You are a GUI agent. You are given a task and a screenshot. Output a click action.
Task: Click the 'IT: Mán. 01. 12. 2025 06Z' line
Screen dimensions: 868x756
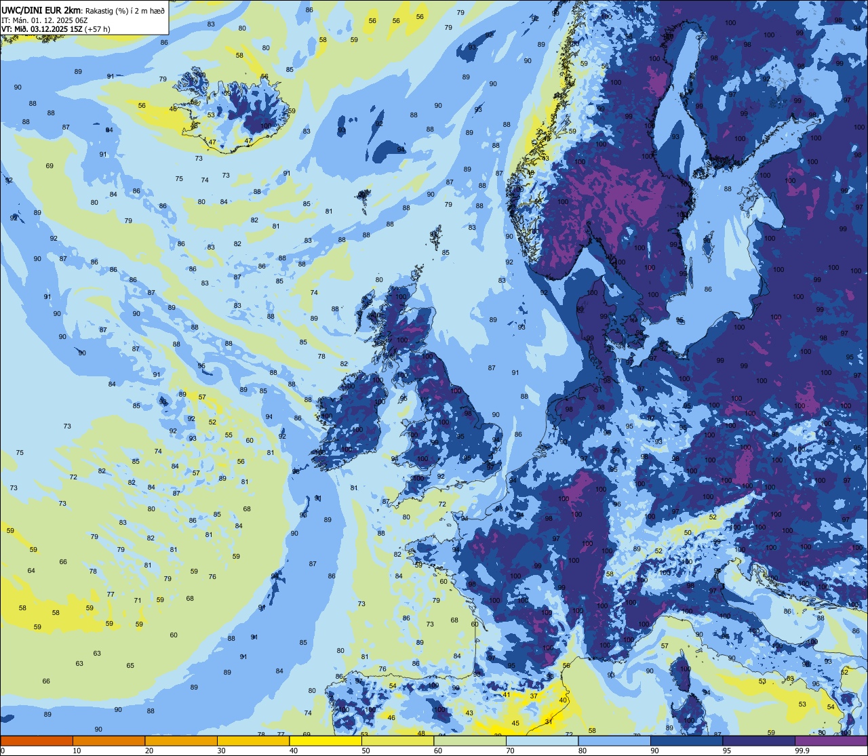(45, 20)
